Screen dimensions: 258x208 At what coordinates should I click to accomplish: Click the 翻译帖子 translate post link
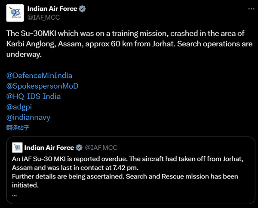[18, 127]
